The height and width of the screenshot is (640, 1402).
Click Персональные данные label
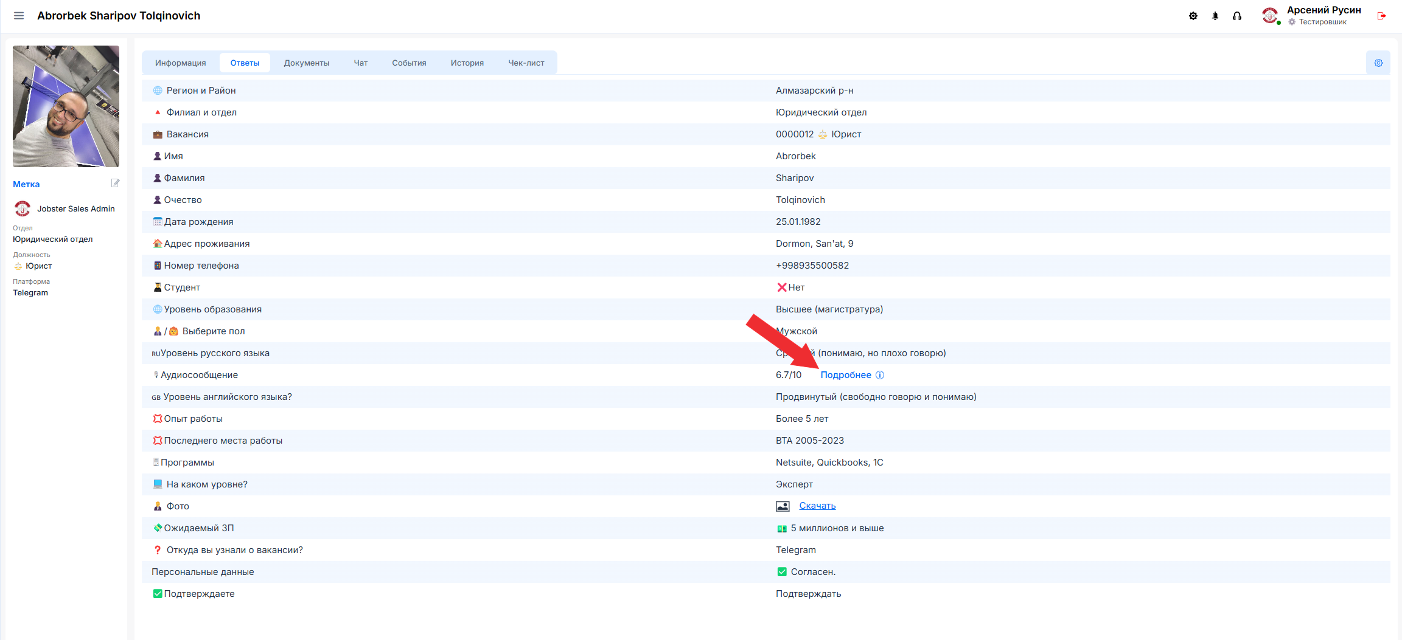coord(203,572)
